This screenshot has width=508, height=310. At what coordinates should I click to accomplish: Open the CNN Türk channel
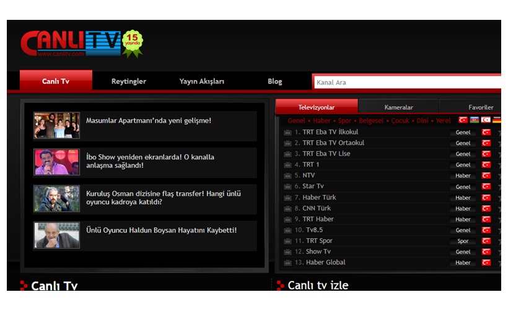click(x=317, y=208)
